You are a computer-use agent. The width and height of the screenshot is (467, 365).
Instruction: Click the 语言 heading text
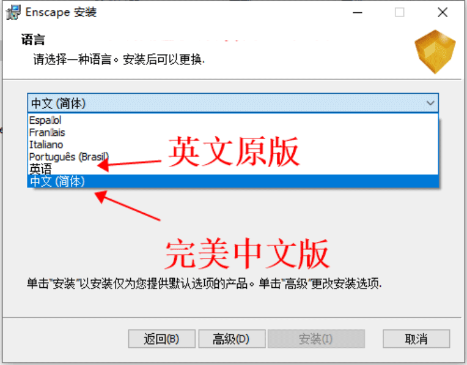[x=33, y=40]
